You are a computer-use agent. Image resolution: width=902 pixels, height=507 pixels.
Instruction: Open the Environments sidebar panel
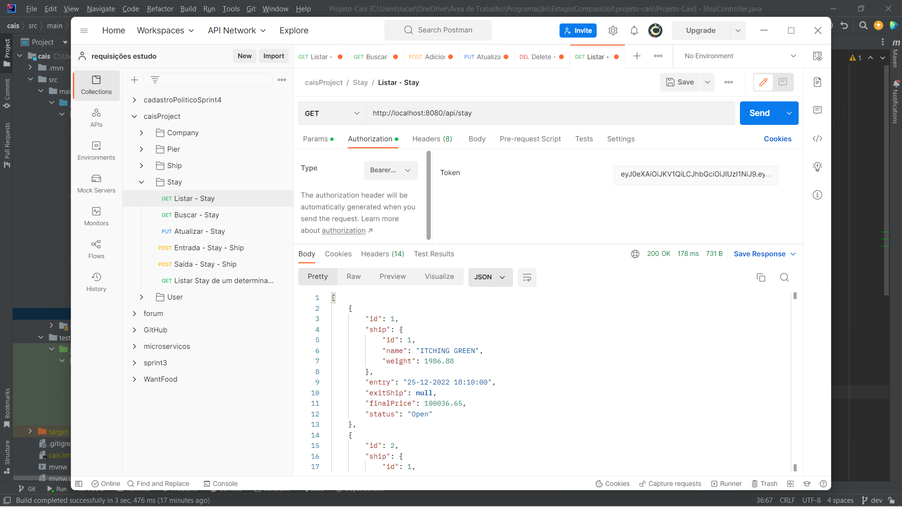tap(96, 151)
